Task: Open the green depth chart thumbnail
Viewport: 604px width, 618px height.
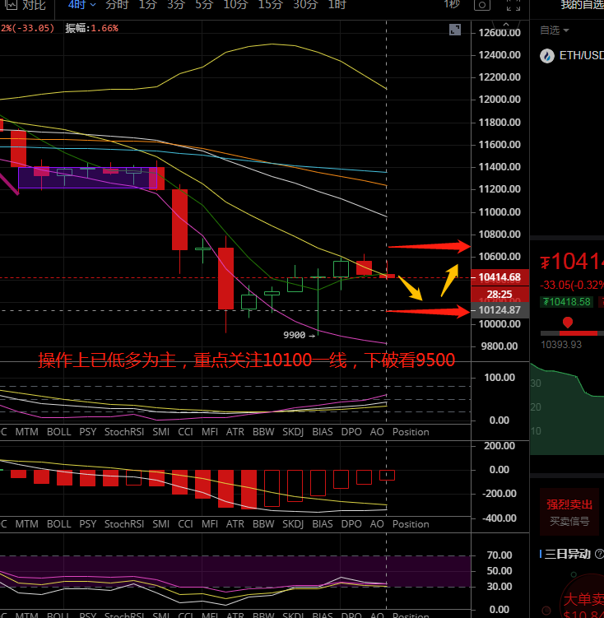Action: click(567, 409)
